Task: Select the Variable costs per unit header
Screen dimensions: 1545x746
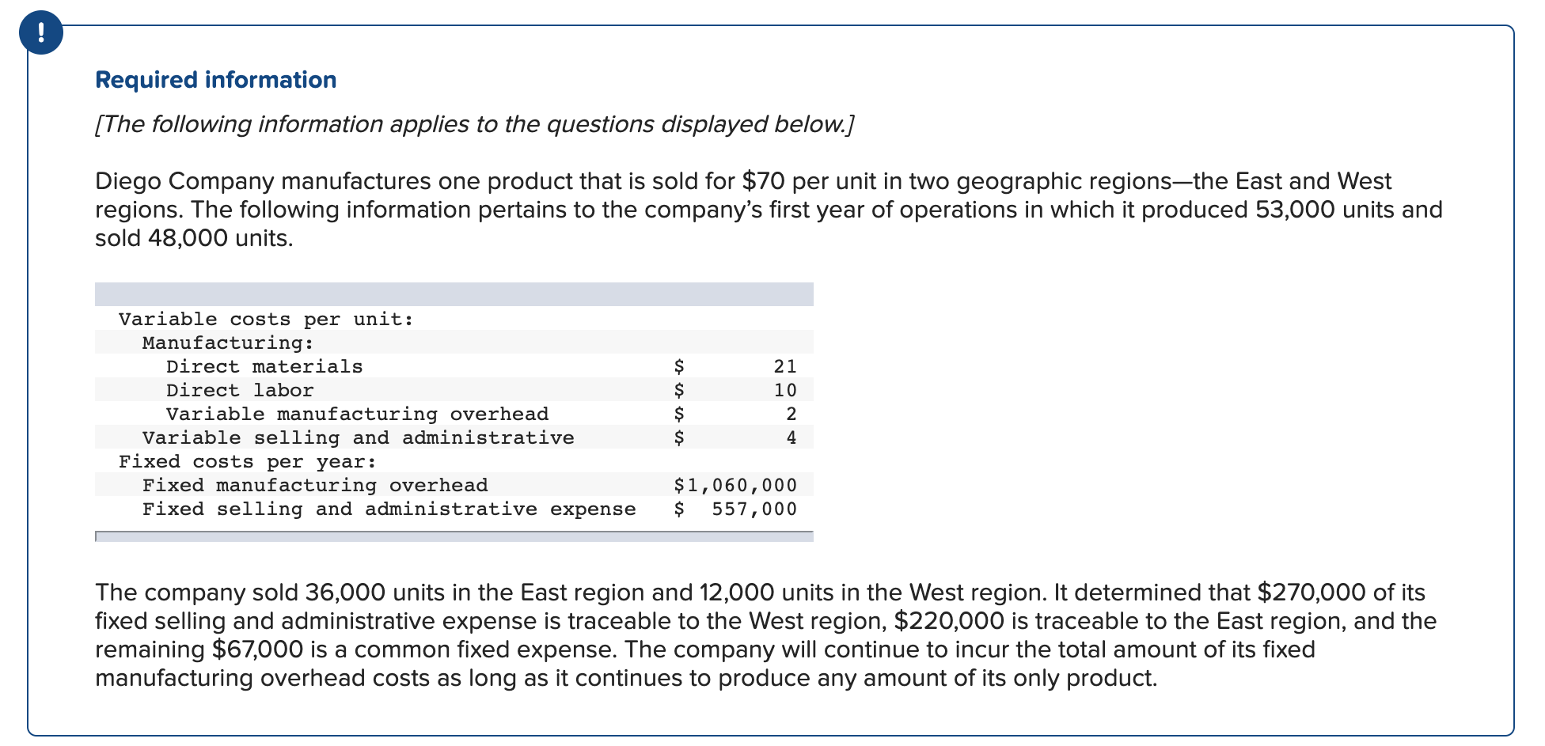Action: click(x=264, y=319)
